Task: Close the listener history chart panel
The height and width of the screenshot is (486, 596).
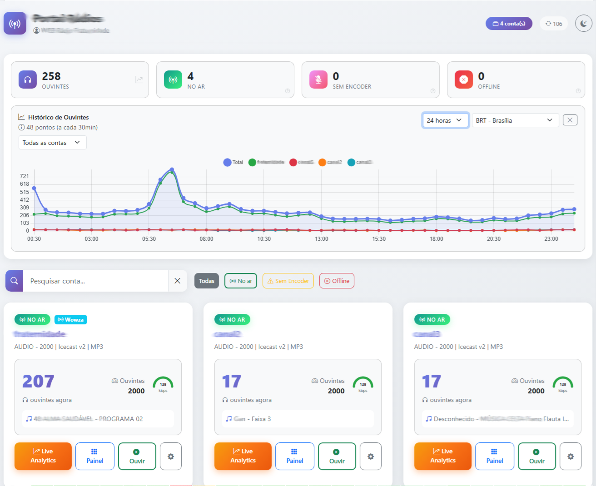Action: [570, 120]
